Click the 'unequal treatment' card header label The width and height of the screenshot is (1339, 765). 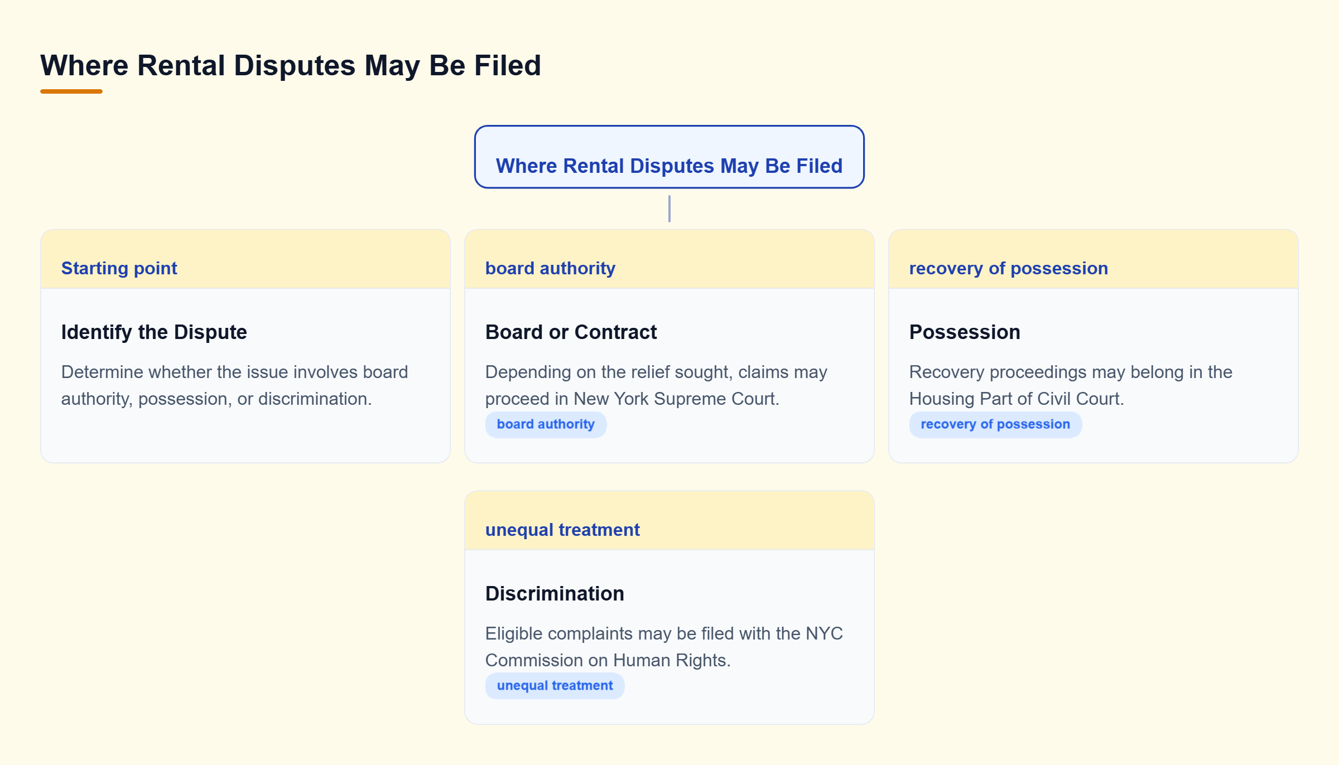(x=562, y=530)
